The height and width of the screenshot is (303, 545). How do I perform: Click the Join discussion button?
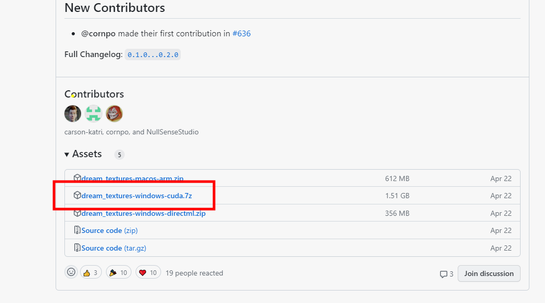pyautogui.click(x=488, y=273)
